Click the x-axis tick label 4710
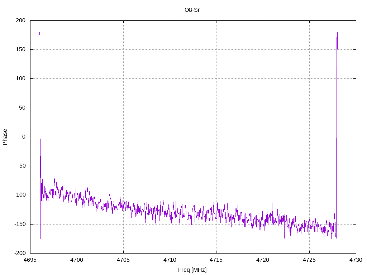Image resolution: width=367 pixels, height=275 pixels. click(170, 260)
